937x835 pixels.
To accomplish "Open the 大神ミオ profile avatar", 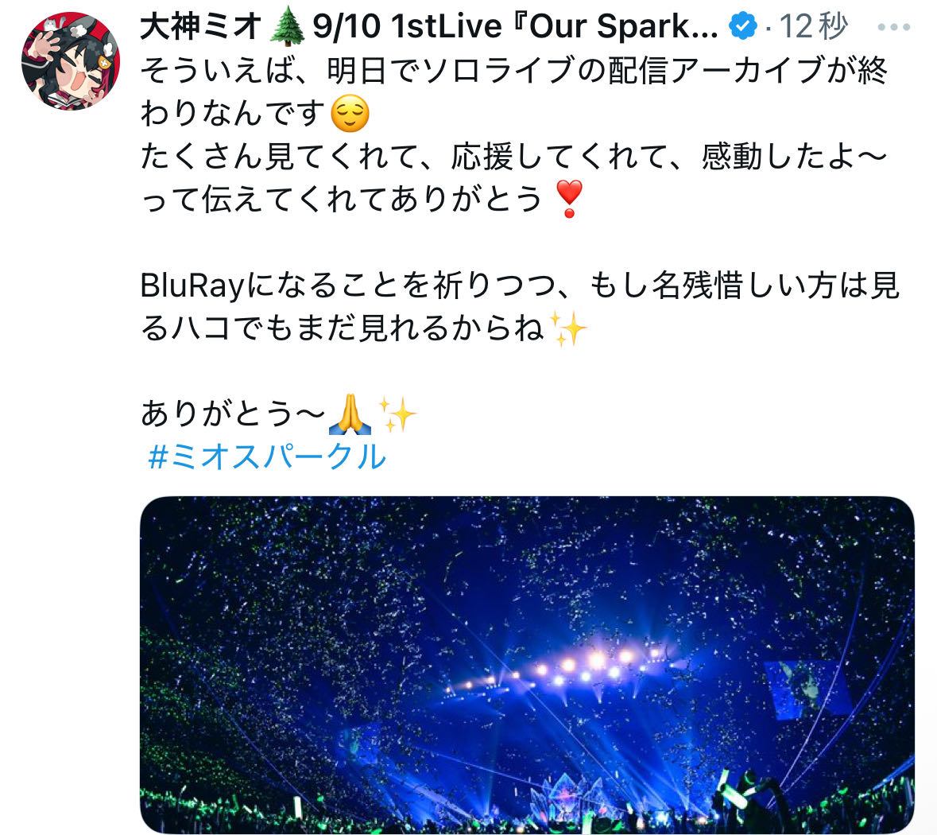I will pyautogui.click(x=71, y=61).
